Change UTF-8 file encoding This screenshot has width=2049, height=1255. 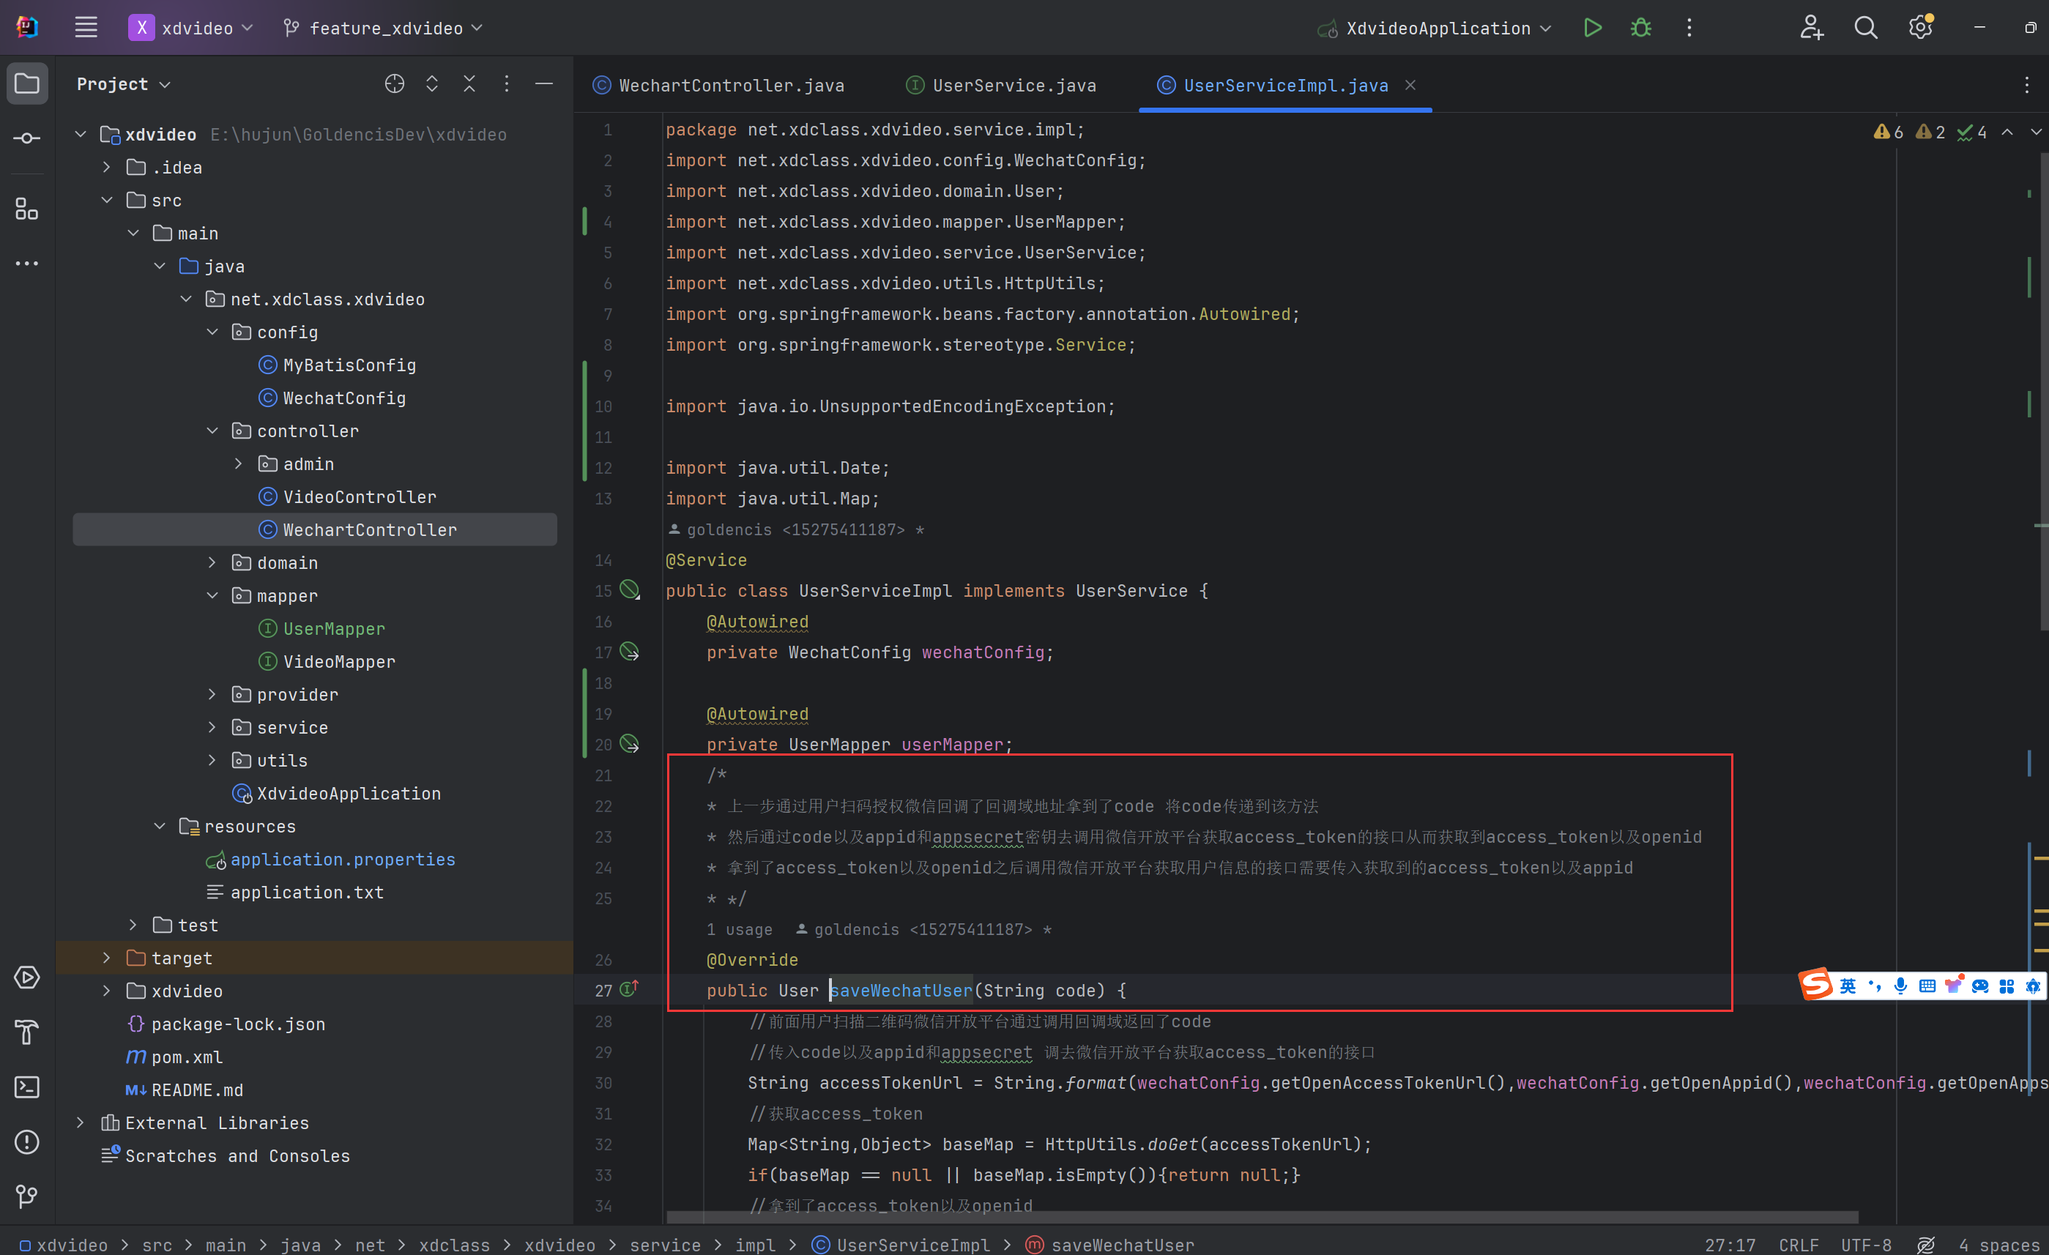point(1866,1244)
